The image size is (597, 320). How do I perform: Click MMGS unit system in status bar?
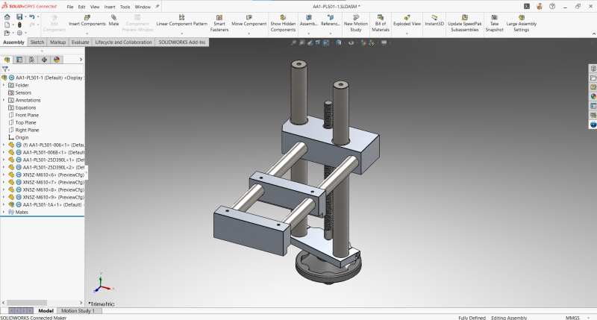(572, 317)
